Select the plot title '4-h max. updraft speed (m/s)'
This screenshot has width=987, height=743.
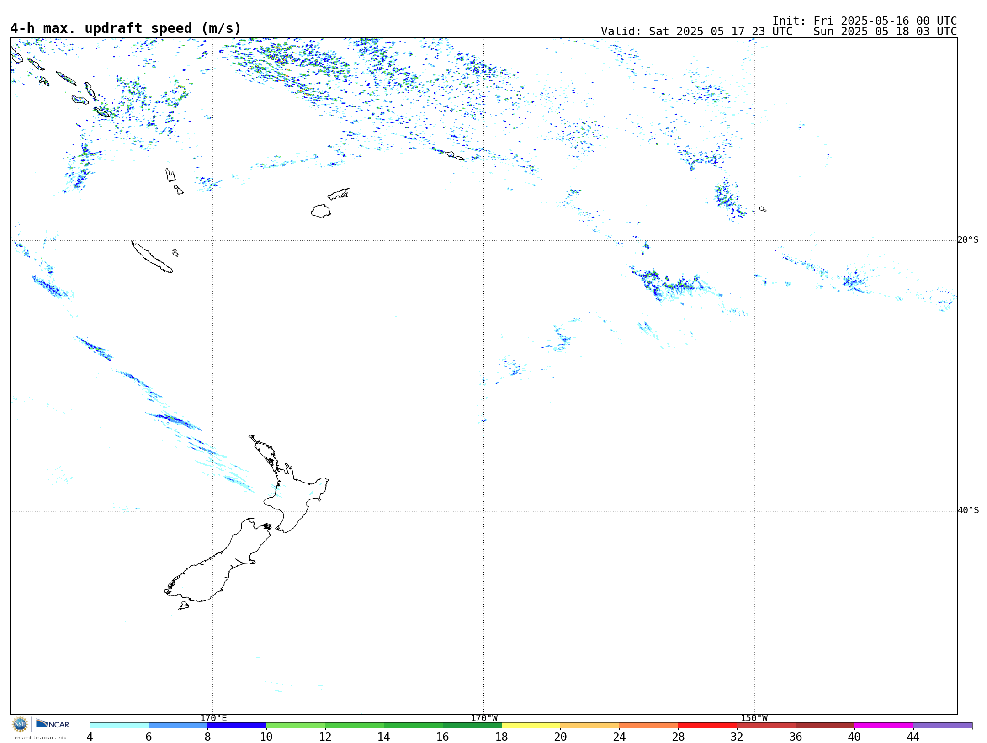pos(126,28)
